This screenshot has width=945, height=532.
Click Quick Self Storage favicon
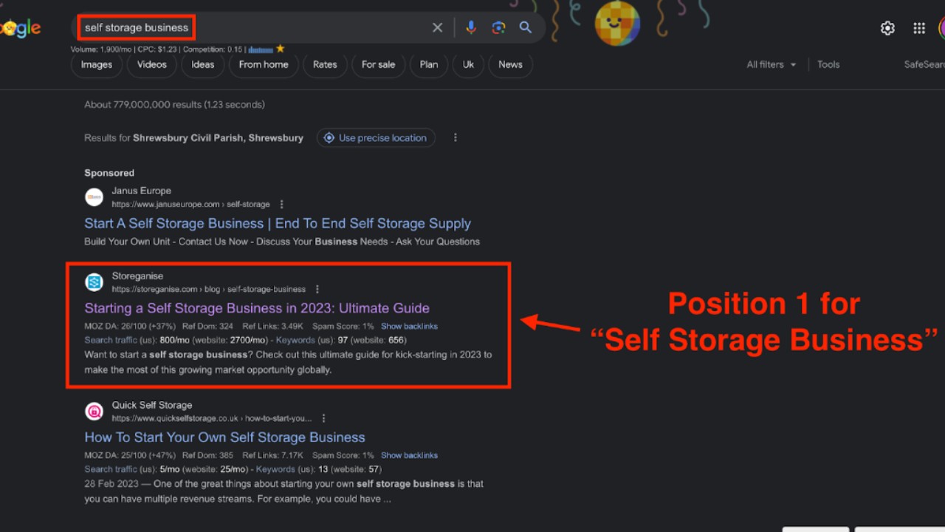(94, 412)
